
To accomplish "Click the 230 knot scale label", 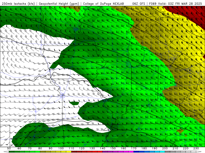I will point(196,148).
